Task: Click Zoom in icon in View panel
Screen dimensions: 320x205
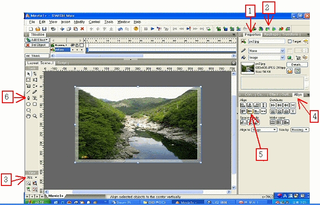Action: click(x=28, y=183)
